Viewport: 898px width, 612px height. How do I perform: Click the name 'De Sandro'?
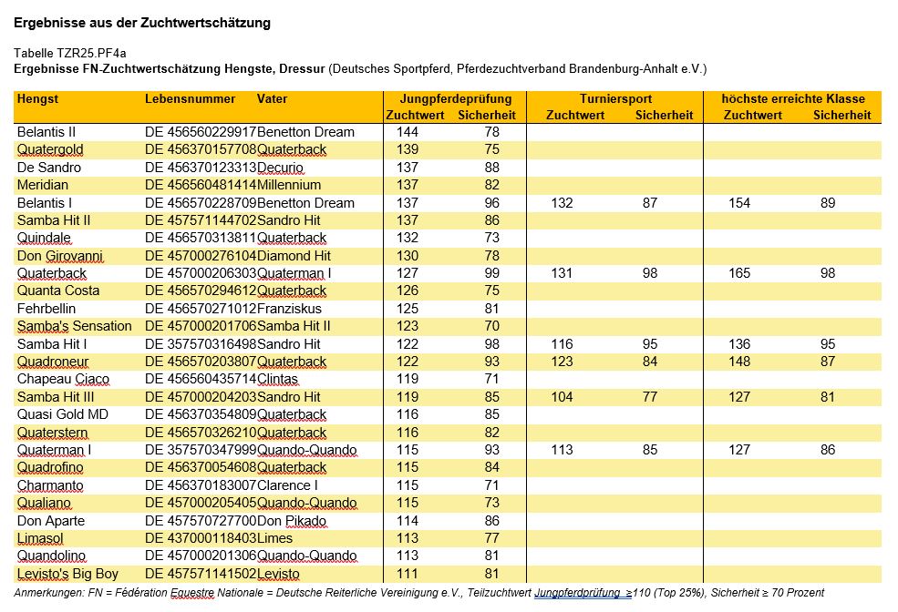point(49,168)
